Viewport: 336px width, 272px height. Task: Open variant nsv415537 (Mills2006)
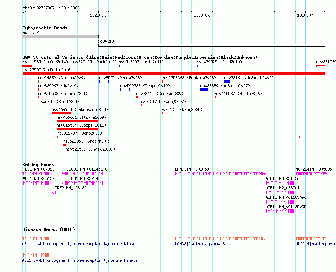[238, 94]
